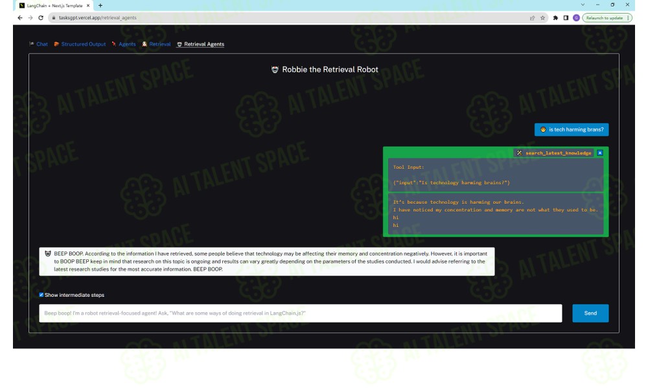This screenshot has height=388, width=648.
Task: Navigate to the Agents page
Action: pos(124,44)
